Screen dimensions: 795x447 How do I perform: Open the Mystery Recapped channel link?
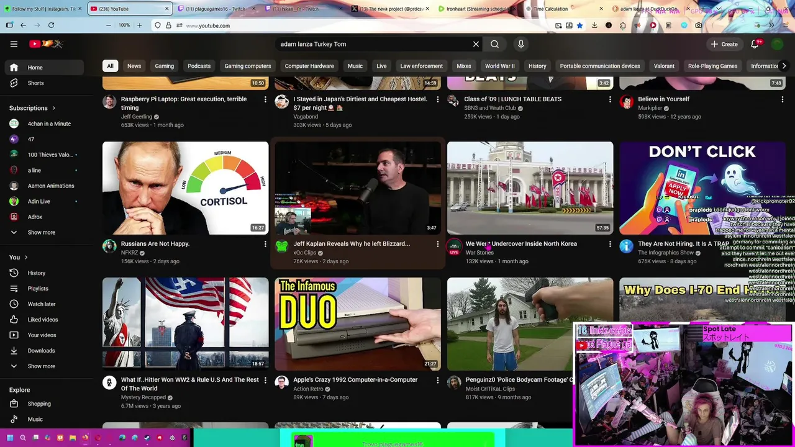pos(143,397)
